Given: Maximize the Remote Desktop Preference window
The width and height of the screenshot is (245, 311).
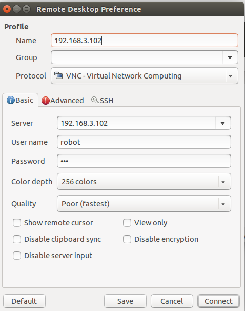Looking at the screenshot, I should coord(26,9).
